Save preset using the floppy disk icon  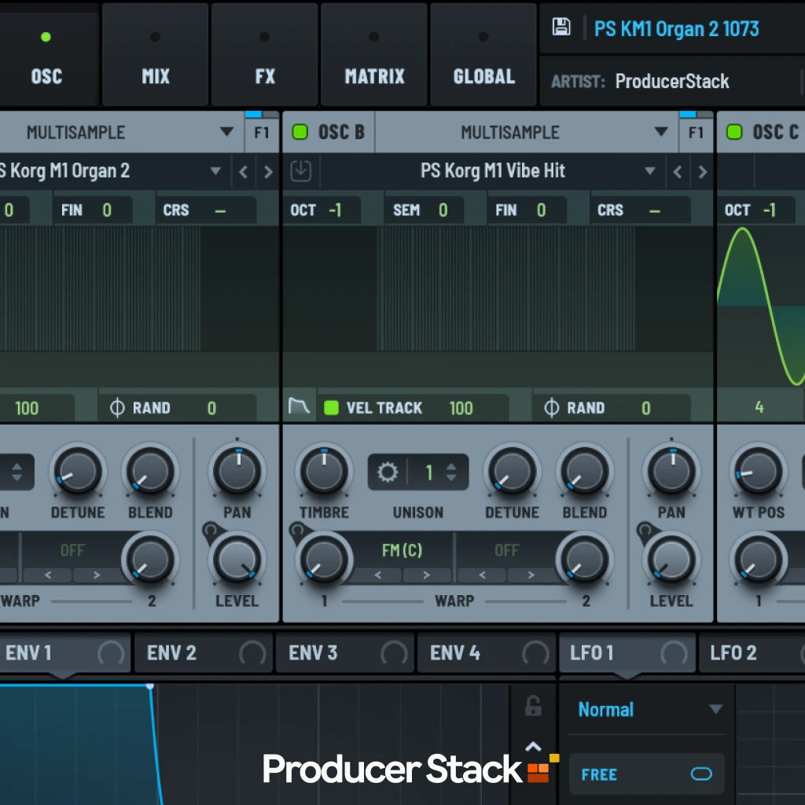pyautogui.click(x=561, y=27)
